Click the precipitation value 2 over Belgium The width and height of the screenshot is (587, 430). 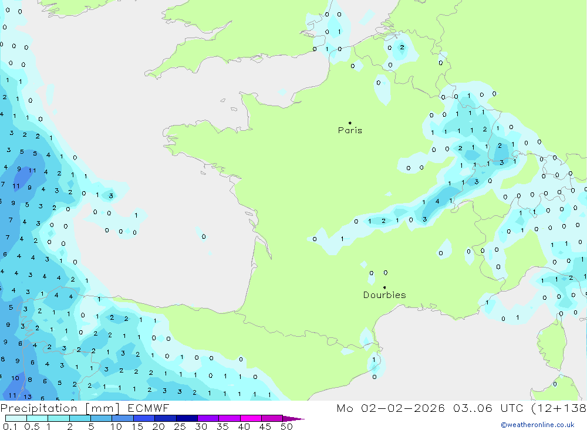402,47
